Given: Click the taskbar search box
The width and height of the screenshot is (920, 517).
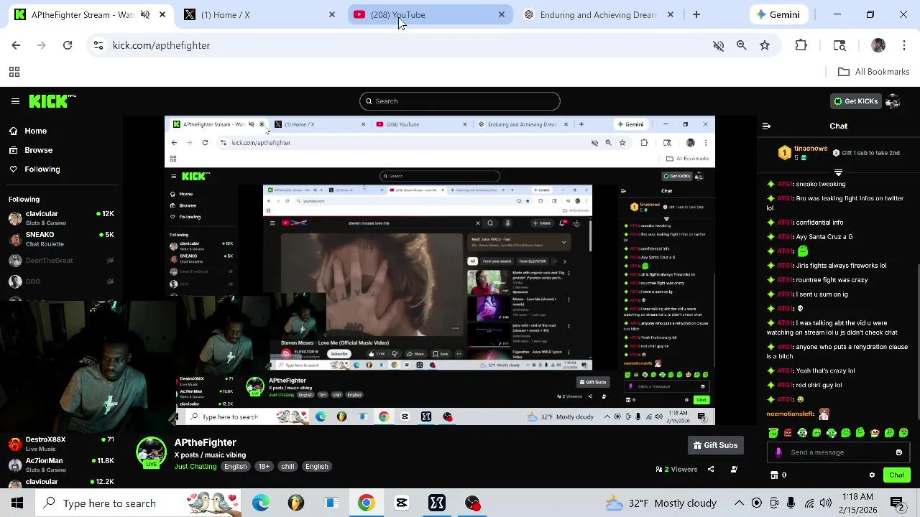Looking at the screenshot, I should (139, 503).
